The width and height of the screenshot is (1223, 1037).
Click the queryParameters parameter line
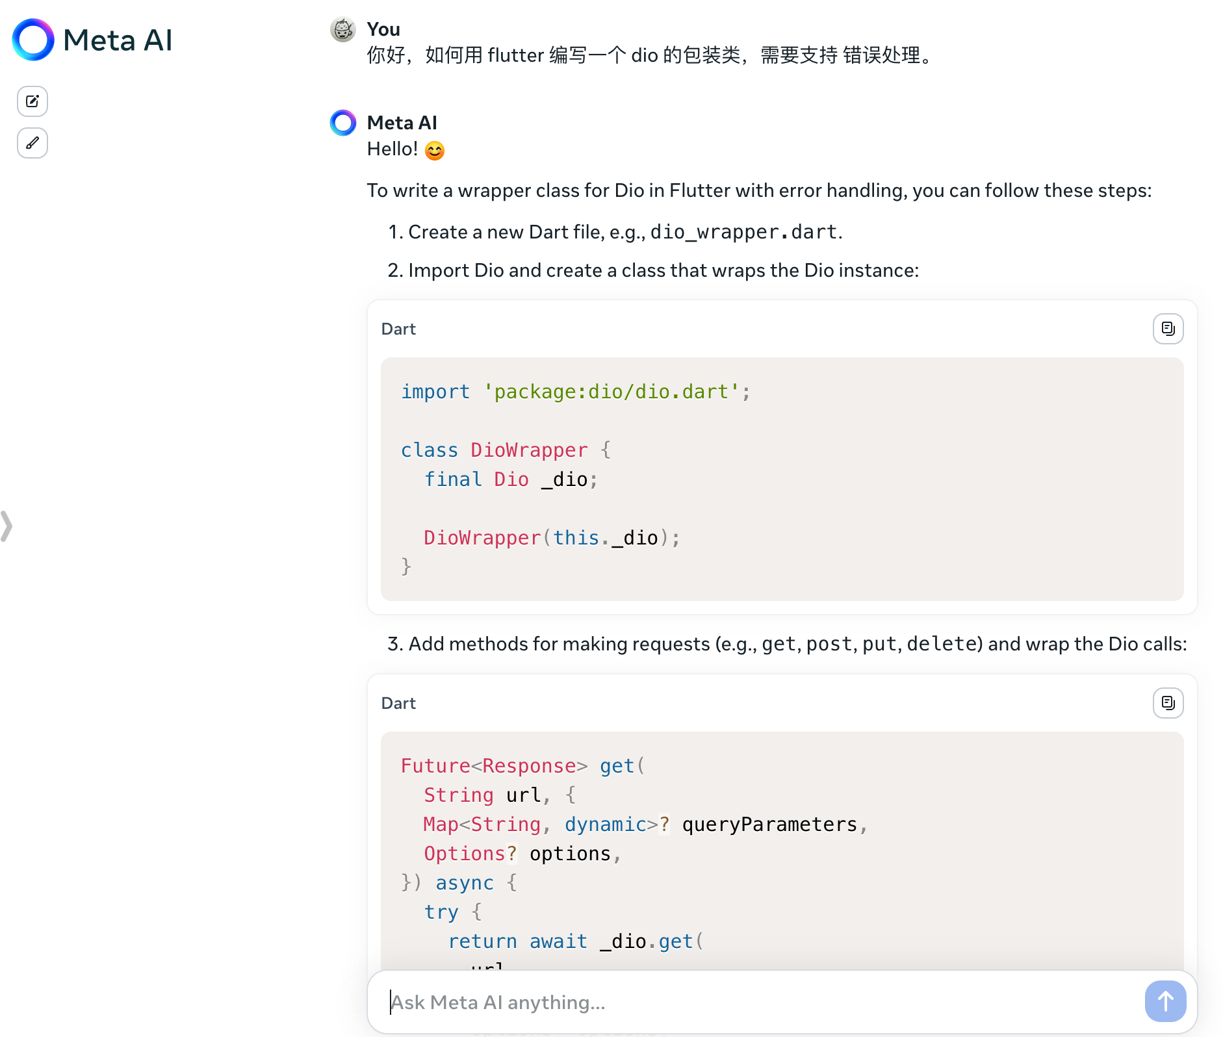point(646,825)
